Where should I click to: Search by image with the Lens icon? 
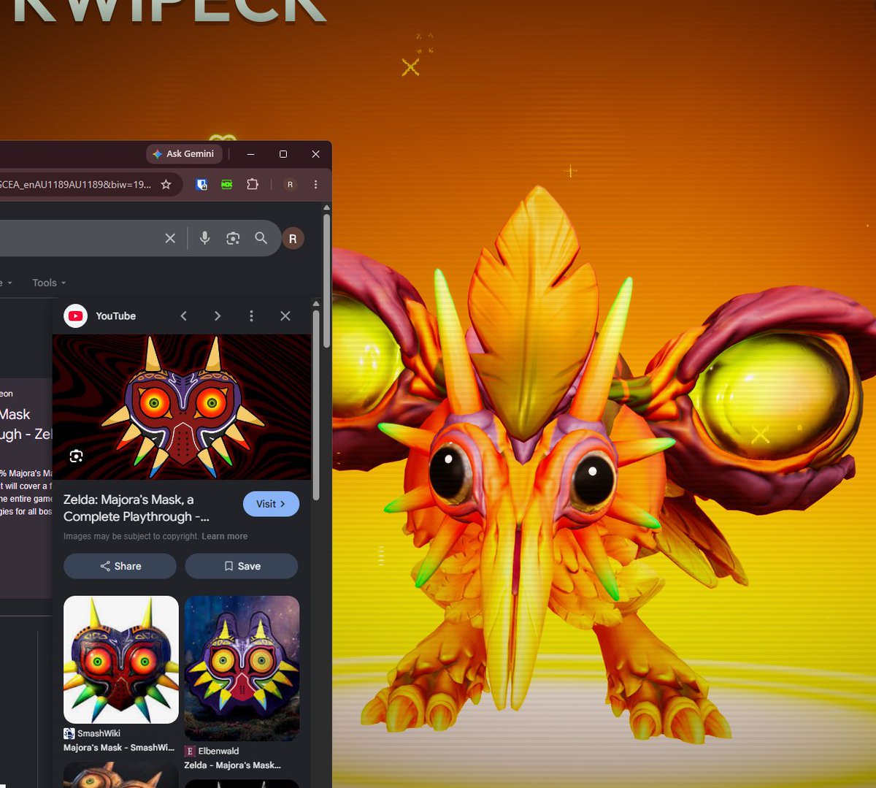[233, 238]
